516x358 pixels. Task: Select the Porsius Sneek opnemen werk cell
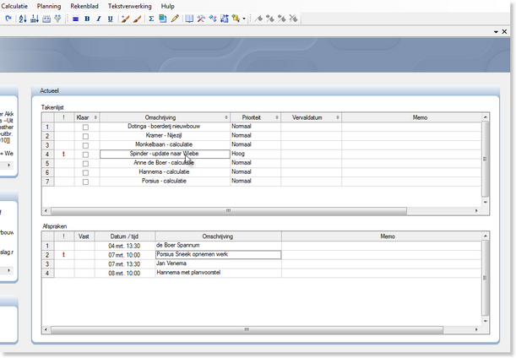[218, 254]
